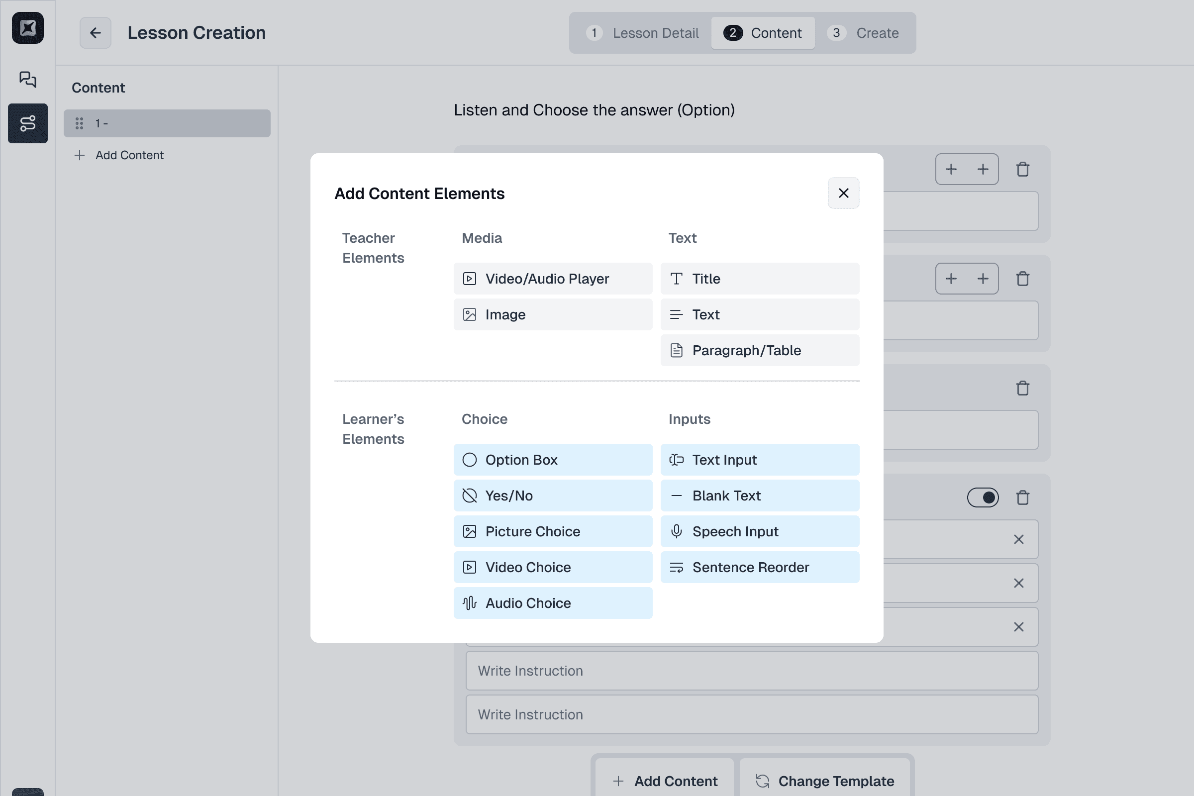Click the trash icon beside the toggle switch
Image resolution: width=1194 pixels, height=796 pixels.
pyautogui.click(x=1022, y=497)
